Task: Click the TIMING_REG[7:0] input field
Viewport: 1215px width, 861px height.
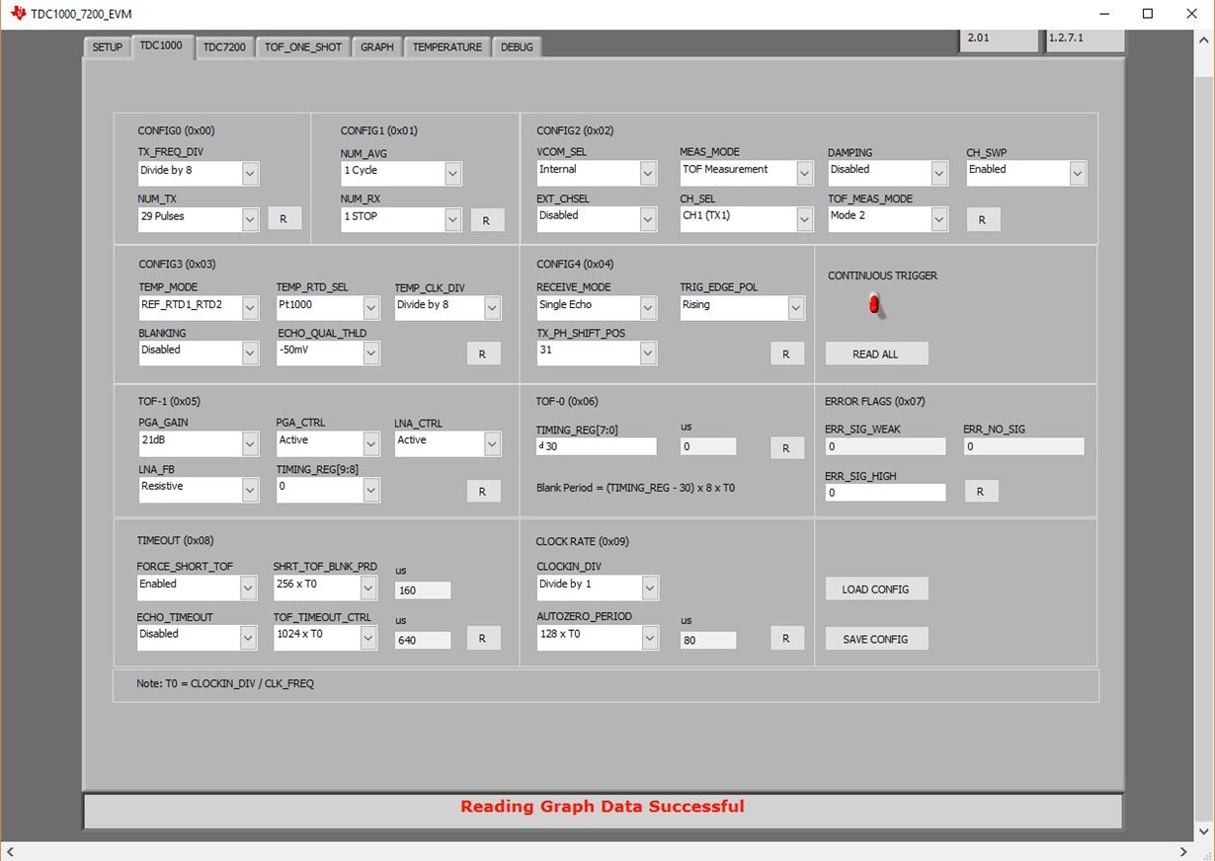Action: [596, 446]
